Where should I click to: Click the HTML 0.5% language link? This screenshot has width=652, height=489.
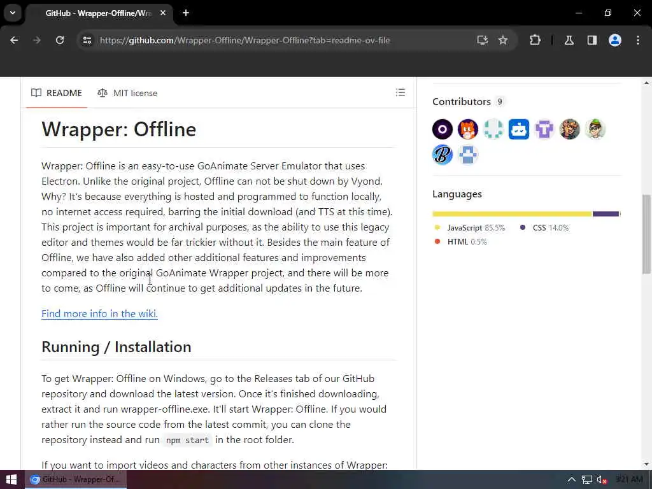click(x=461, y=241)
